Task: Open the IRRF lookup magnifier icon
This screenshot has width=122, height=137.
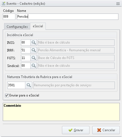Action: pos(34,50)
